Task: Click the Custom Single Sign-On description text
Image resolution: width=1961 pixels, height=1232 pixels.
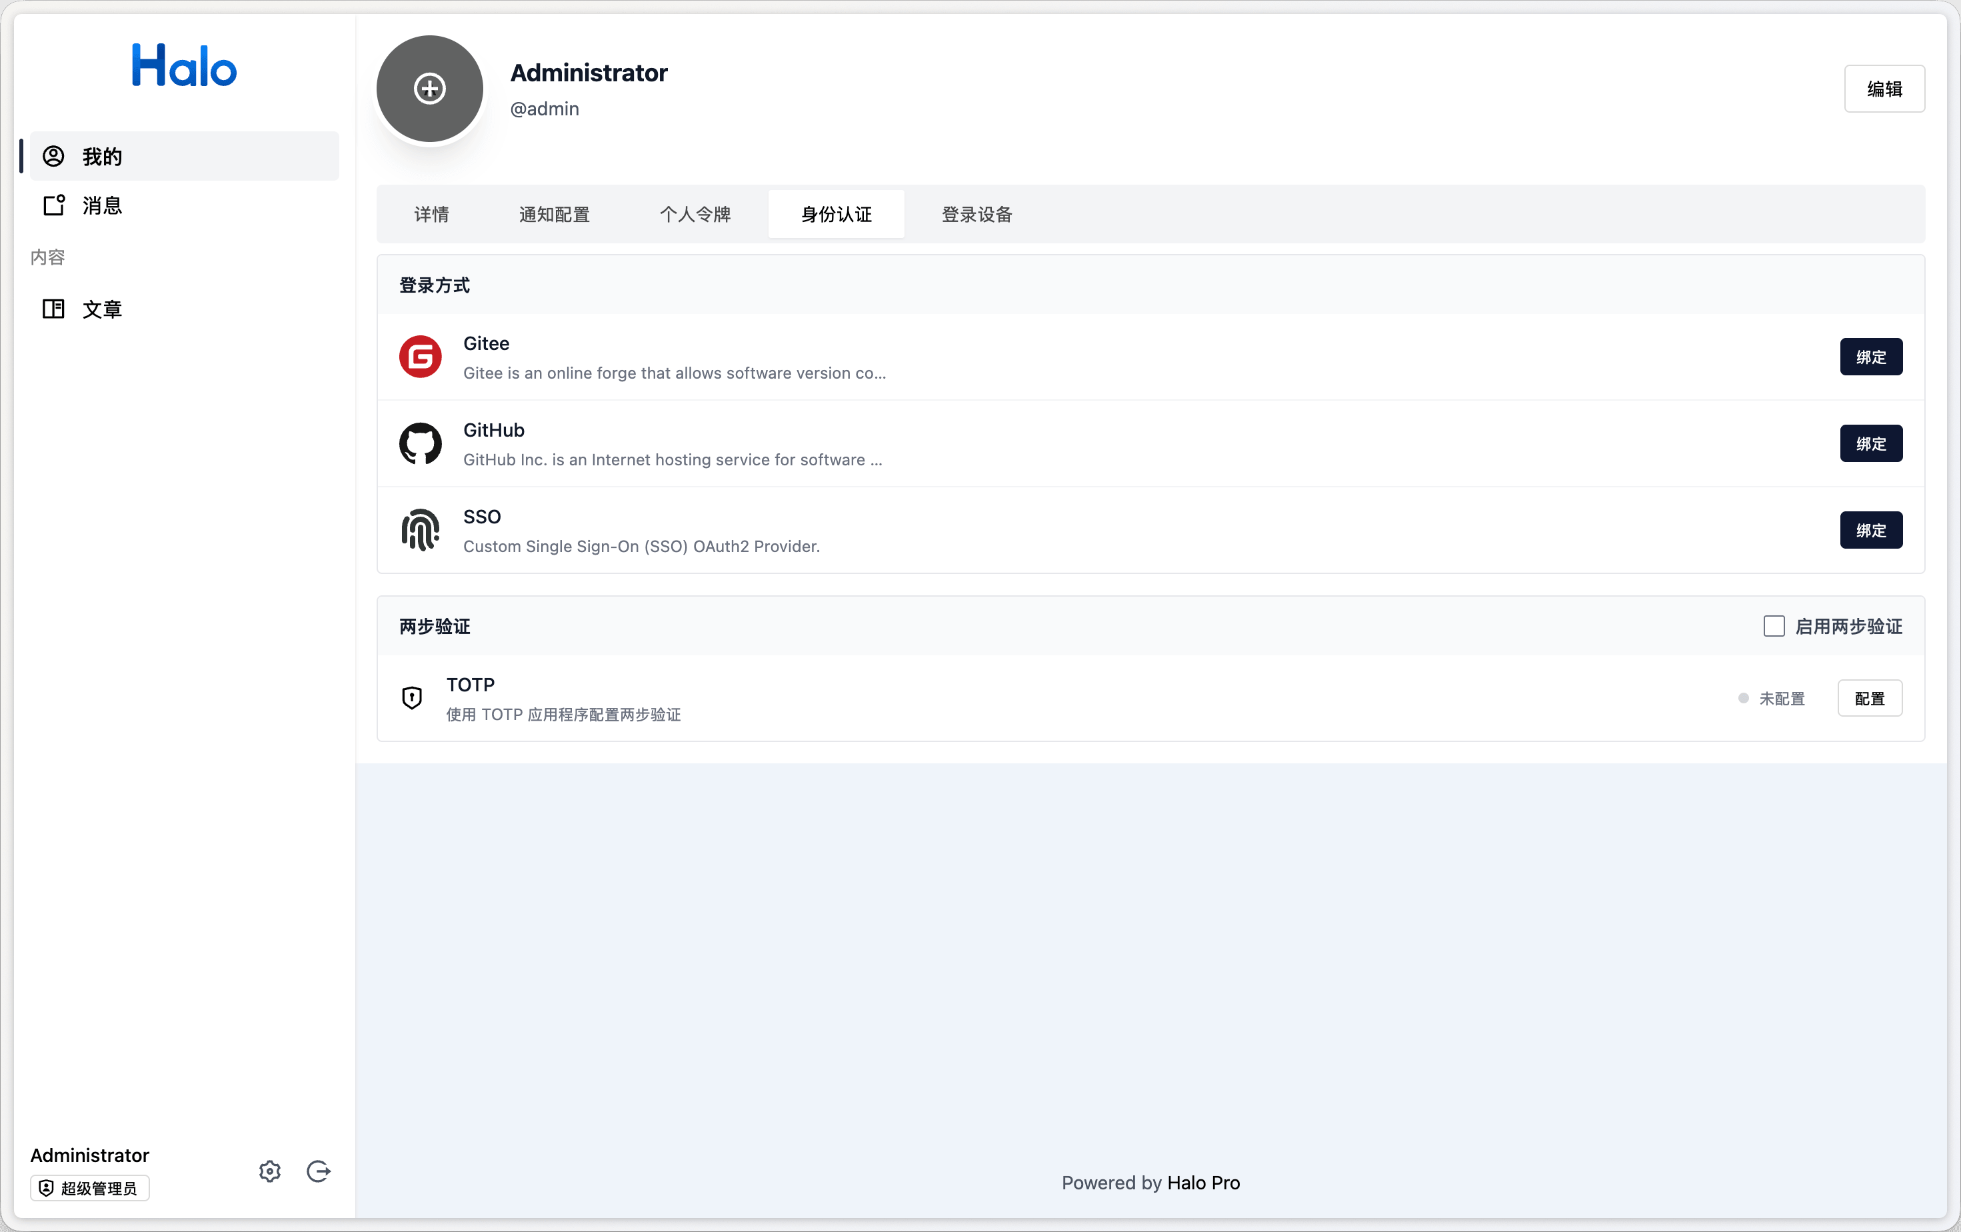Action: (642, 547)
